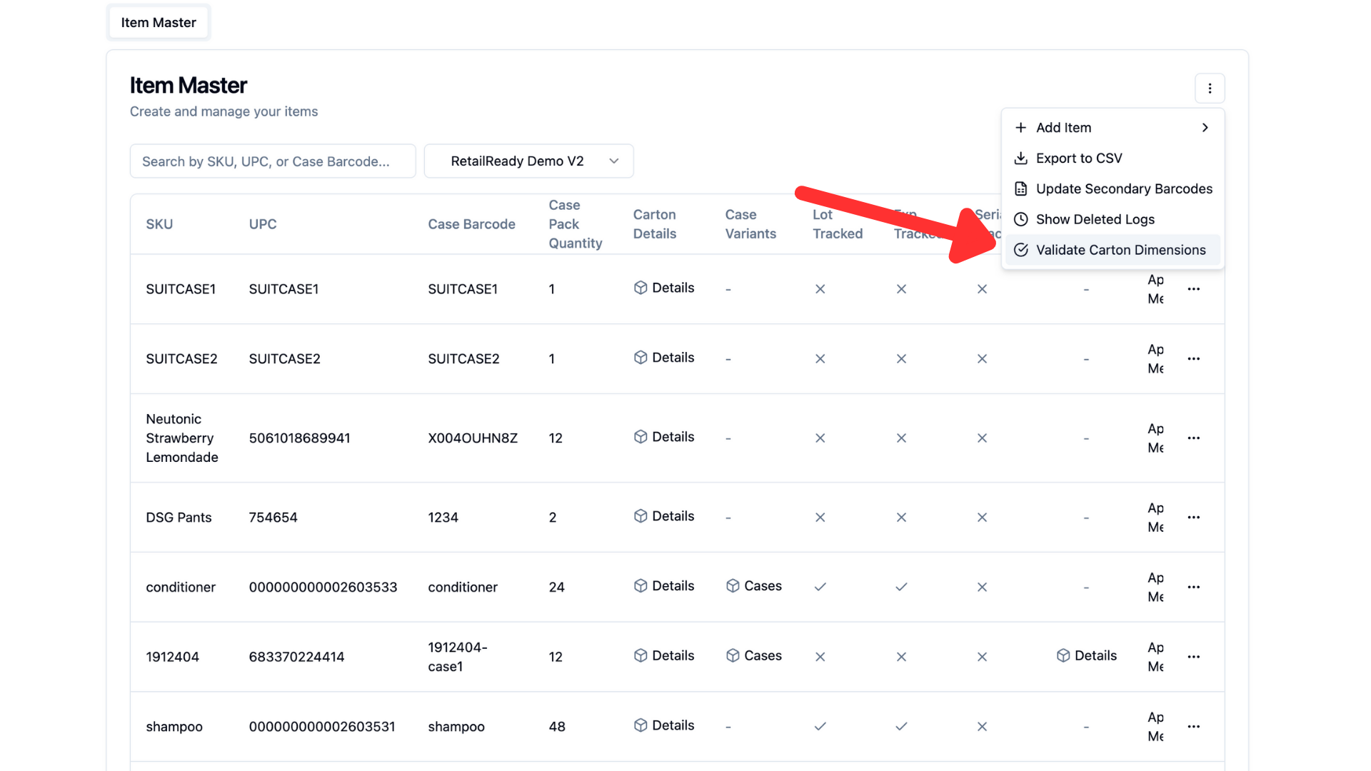Open Carton Details for Neutonic Strawberry Lemondade
Image resolution: width=1371 pixels, height=771 pixels.
664,437
